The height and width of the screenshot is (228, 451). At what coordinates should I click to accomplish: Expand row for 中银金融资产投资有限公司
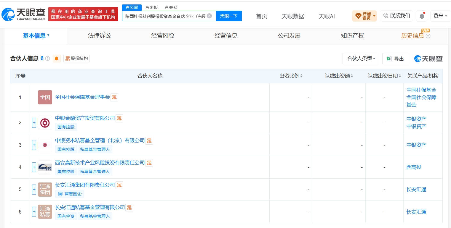[34, 123]
